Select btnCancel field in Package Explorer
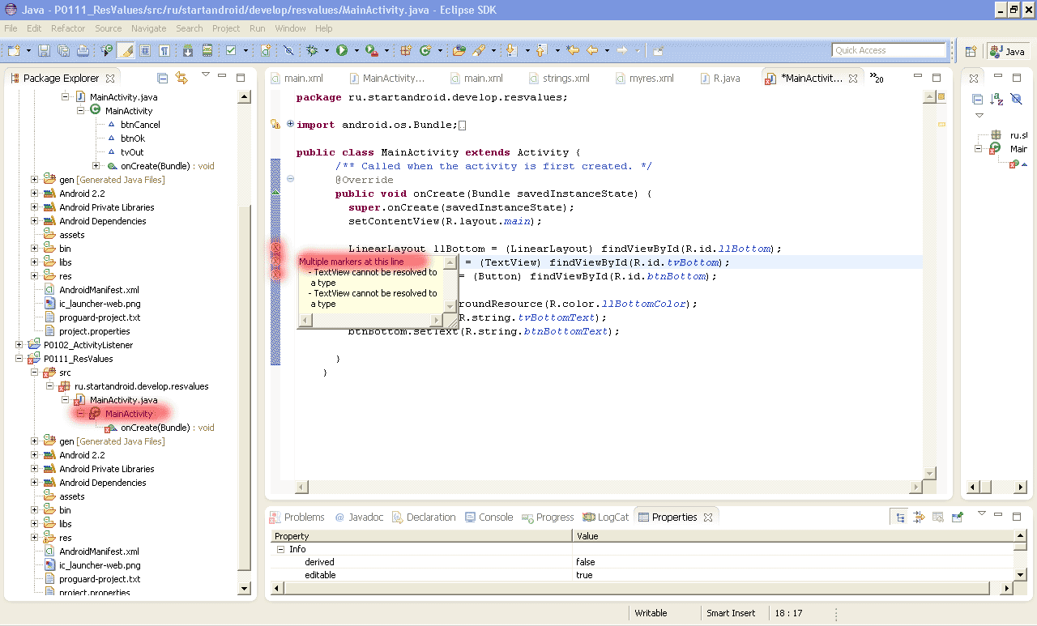Screen dimensions: 1037x626 pos(140,125)
